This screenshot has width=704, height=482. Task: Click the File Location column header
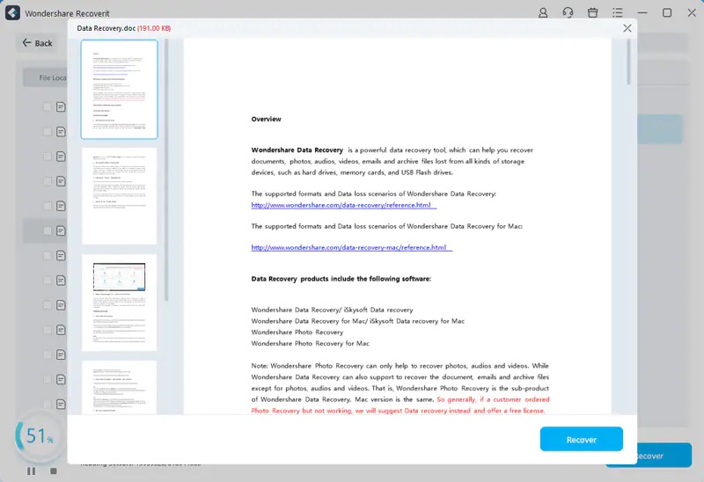click(x=51, y=77)
